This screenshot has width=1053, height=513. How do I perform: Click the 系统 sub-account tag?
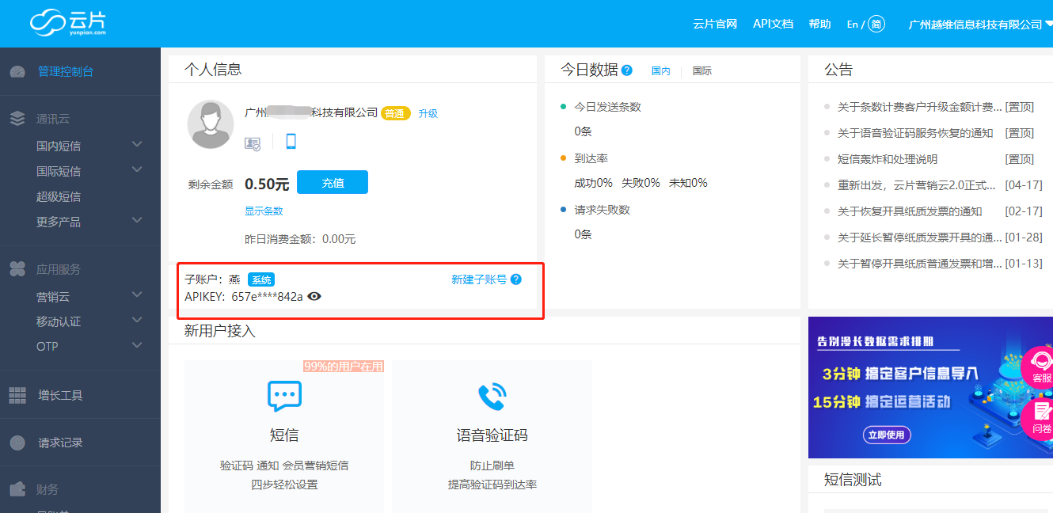click(261, 279)
